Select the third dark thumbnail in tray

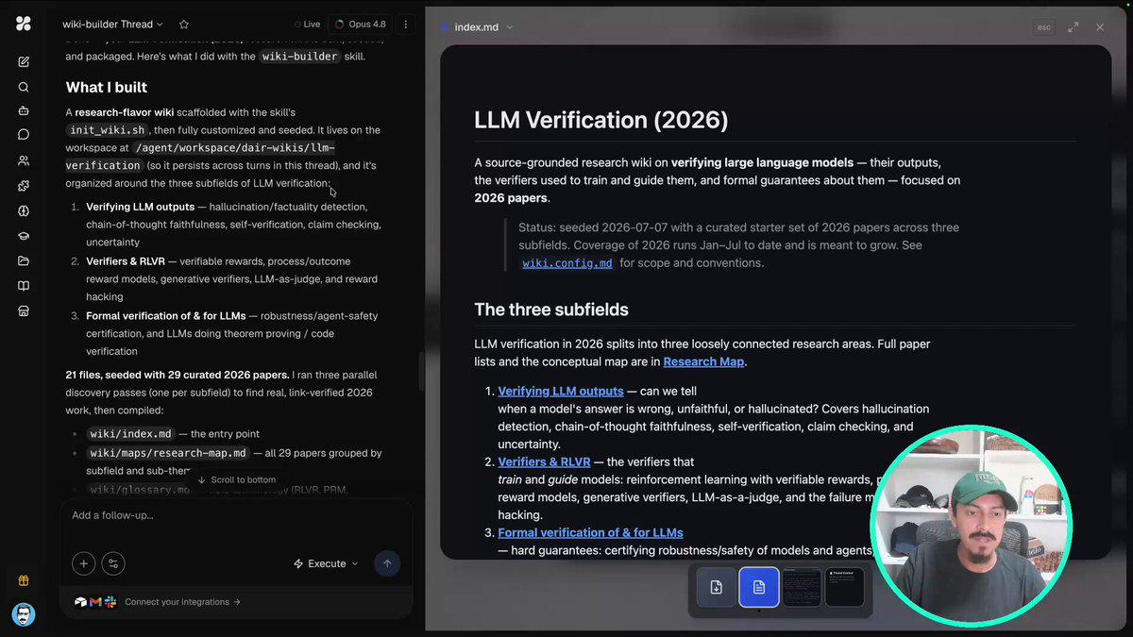pyautogui.click(x=803, y=587)
